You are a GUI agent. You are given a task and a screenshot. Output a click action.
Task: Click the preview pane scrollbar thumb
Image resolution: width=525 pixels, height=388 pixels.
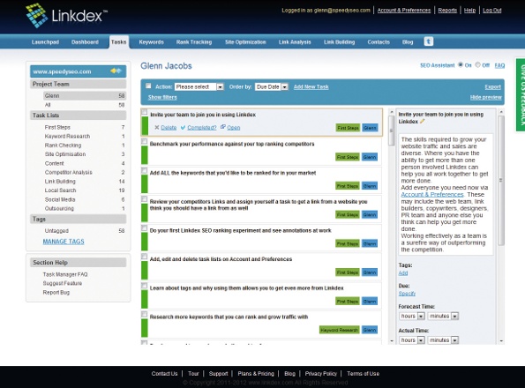point(501,181)
